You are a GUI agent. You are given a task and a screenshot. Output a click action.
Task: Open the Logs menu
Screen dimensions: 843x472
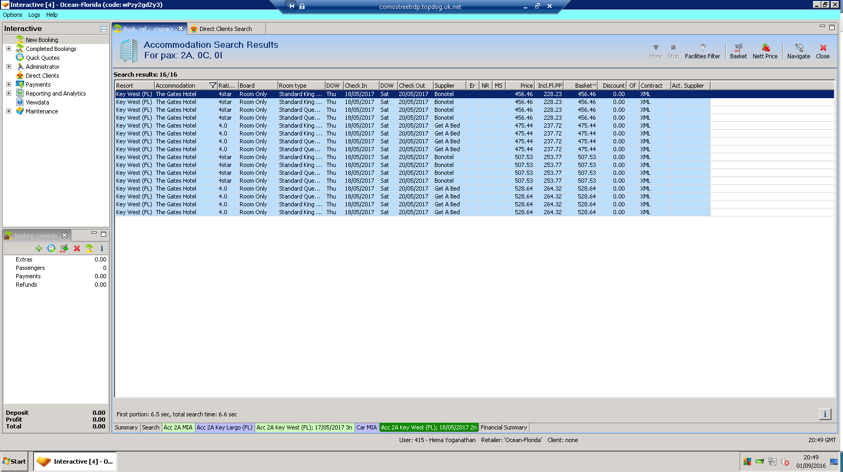(x=34, y=15)
